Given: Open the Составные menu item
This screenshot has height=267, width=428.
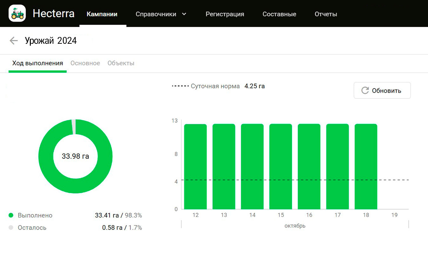Looking at the screenshot, I should coord(279,14).
